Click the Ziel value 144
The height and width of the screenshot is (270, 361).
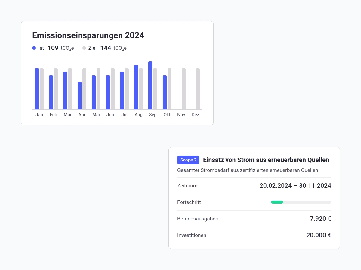(106, 48)
